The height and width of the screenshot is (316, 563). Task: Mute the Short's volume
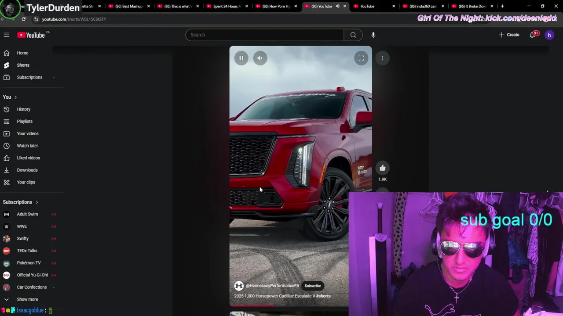click(x=260, y=58)
